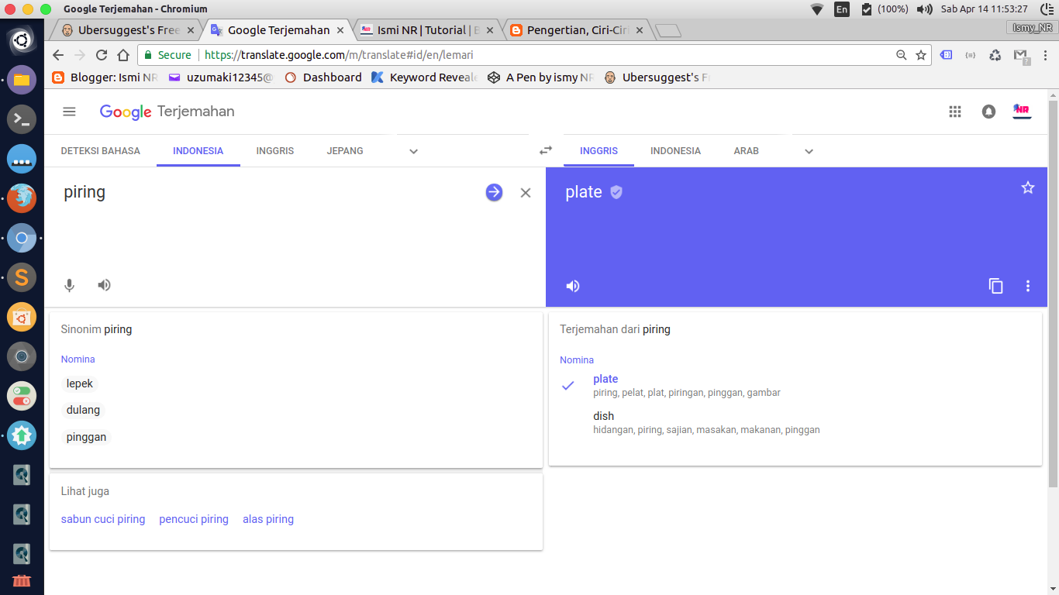1059x595 pixels.
Task: Open Keyword Revealer bookmark
Action: (x=424, y=77)
